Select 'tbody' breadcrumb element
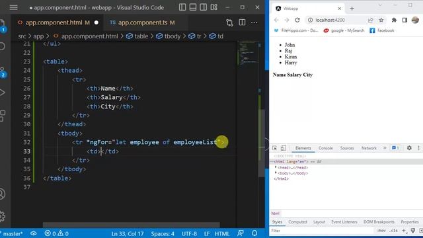Image resolution: width=423 pixels, height=238 pixels. [169, 36]
